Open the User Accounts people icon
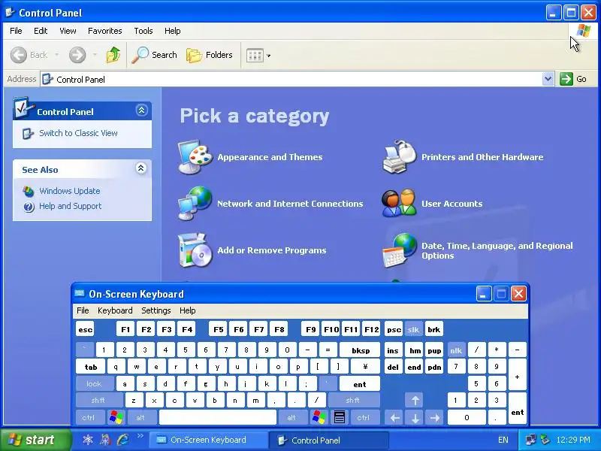The image size is (601, 451). point(399,203)
